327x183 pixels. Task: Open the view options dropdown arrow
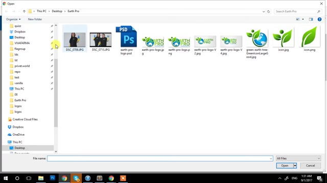[303, 19]
